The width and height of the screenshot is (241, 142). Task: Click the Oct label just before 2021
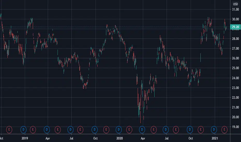tap(191, 138)
